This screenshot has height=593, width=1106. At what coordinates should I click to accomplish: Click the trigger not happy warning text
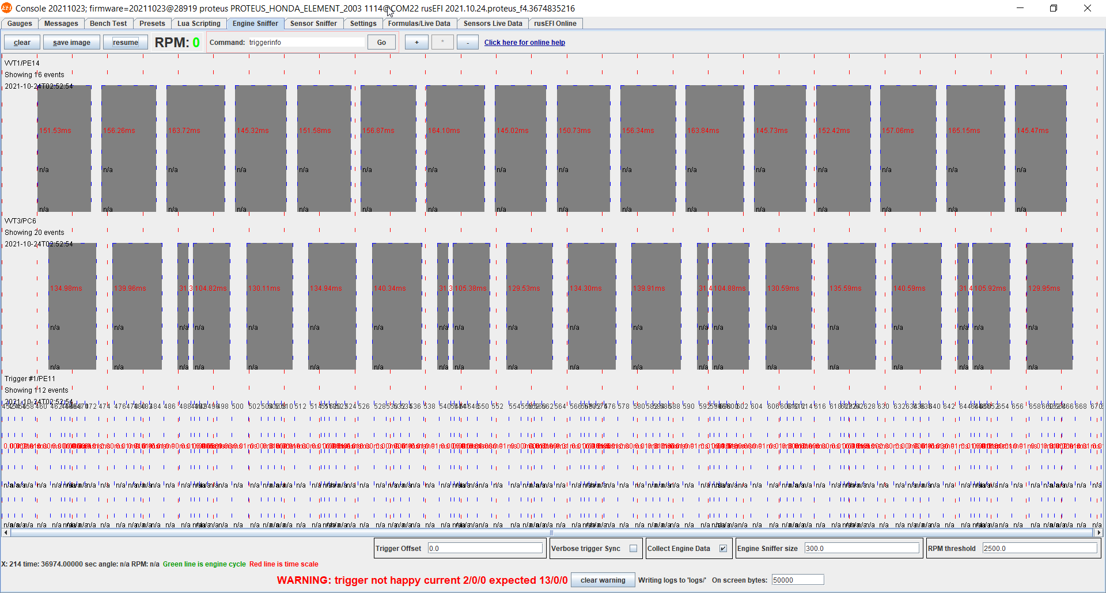click(x=422, y=580)
